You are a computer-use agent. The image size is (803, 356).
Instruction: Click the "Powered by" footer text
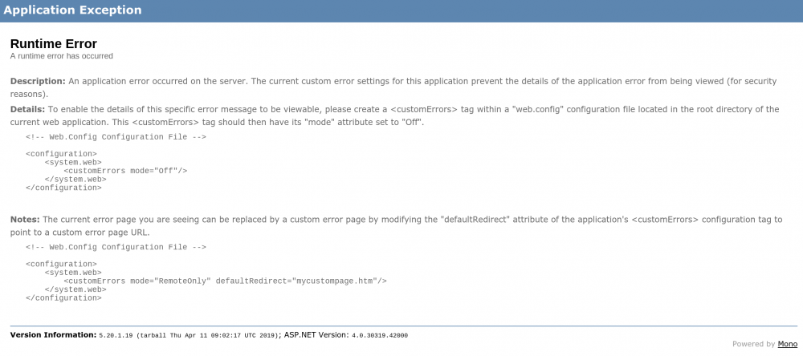pos(754,344)
